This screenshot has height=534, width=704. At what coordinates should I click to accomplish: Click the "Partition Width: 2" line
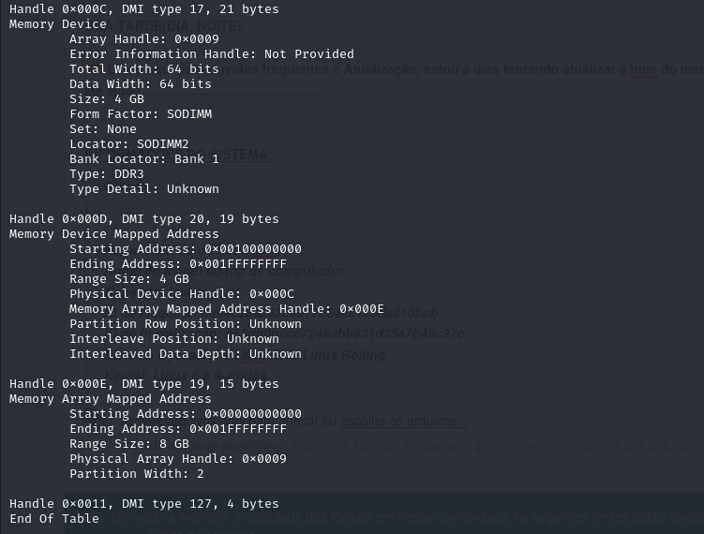pyautogui.click(x=137, y=474)
